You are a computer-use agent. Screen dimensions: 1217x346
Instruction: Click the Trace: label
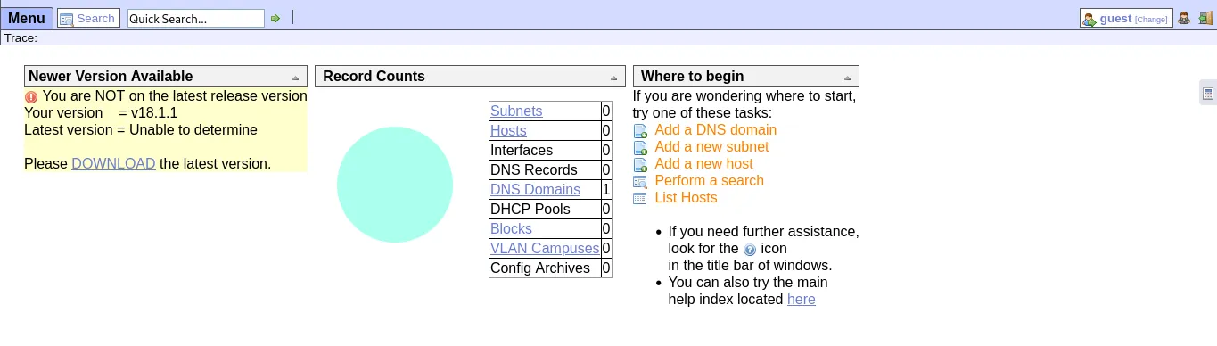pos(21,37)
